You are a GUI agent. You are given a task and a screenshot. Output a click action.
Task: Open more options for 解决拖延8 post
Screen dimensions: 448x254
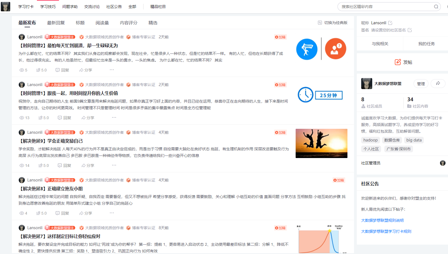click(x=112, y=213)
